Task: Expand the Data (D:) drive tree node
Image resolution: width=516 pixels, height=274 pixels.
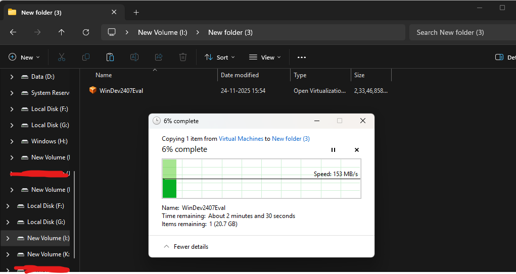Action: point(12,77)
